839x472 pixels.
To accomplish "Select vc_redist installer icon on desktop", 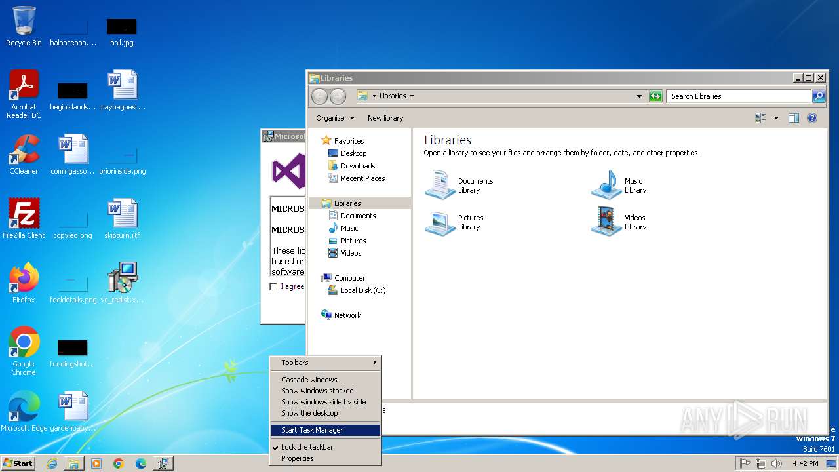I will pyautogui.click(x=122, y=283).
